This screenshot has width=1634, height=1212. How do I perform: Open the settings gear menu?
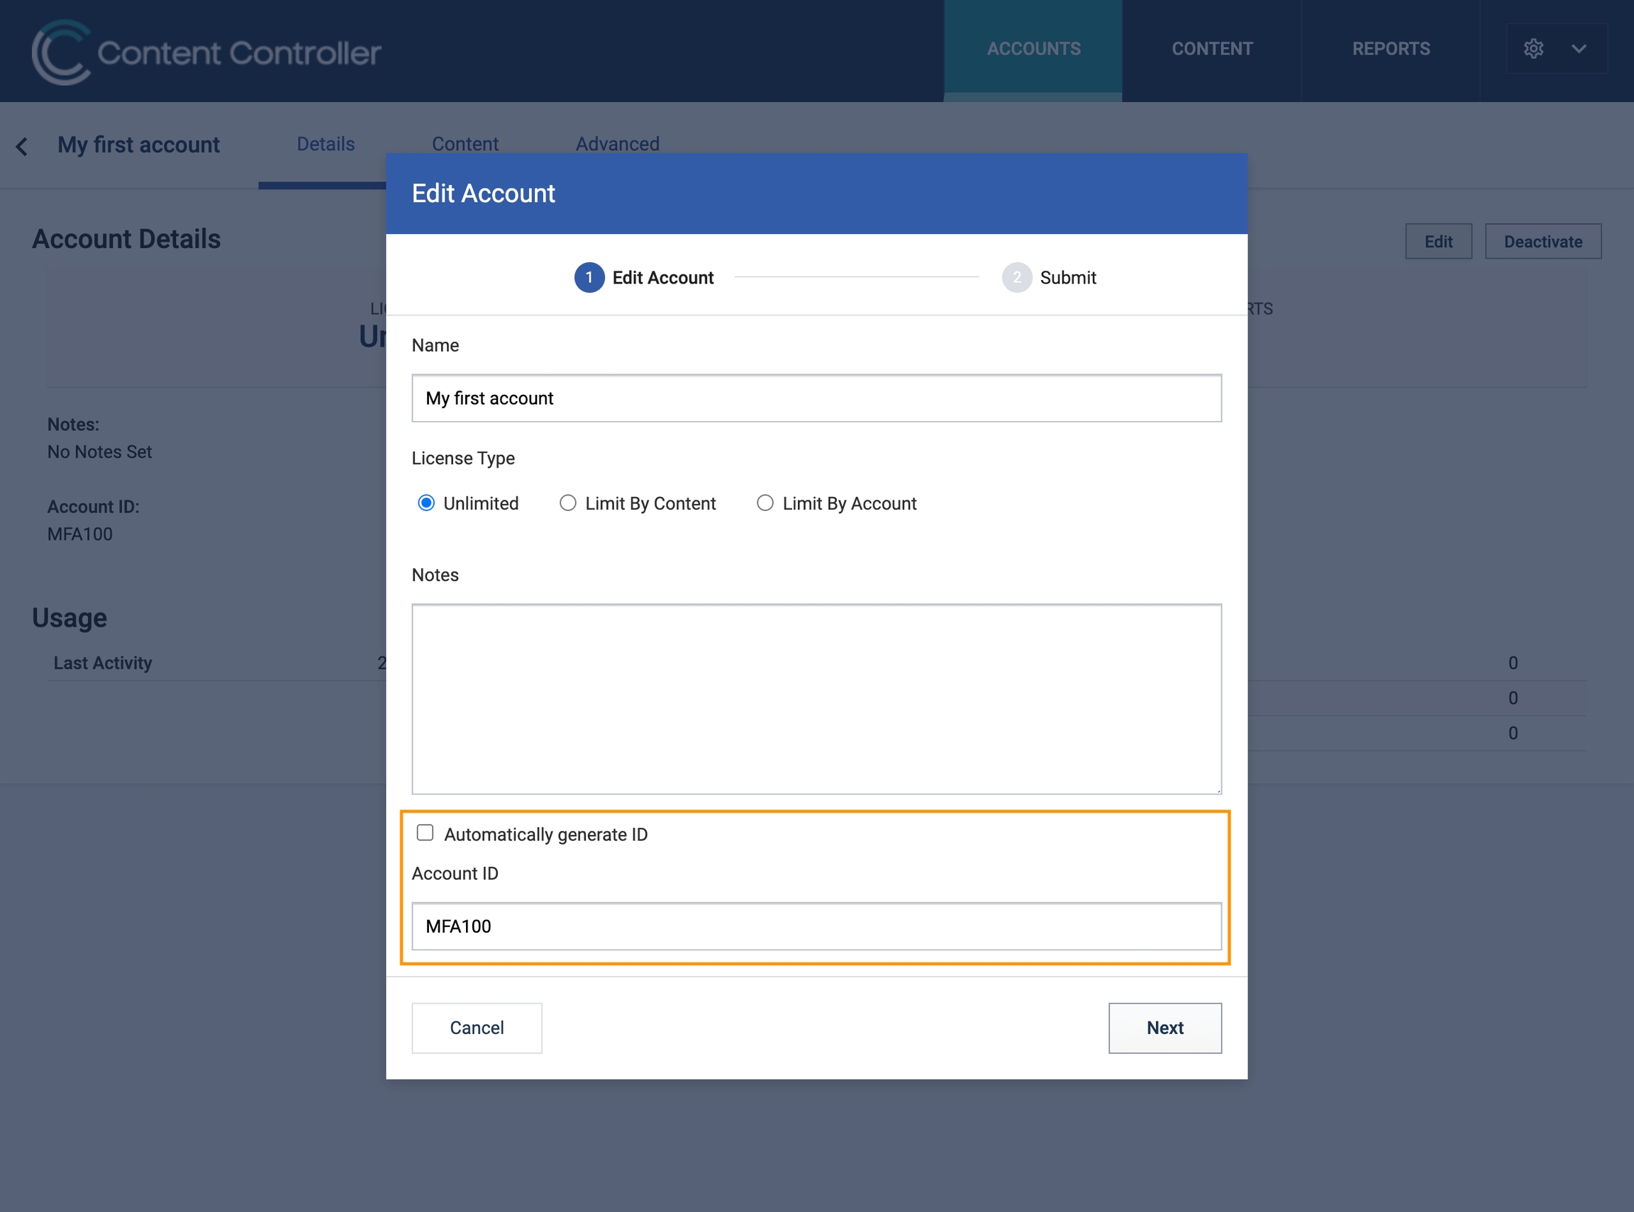tap(1533, 48)
